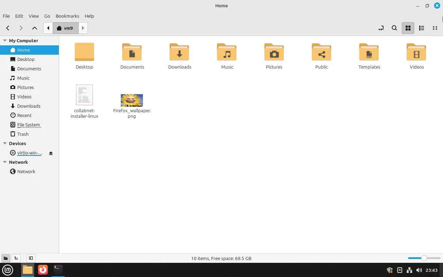Show tree view in the sidebar
Image resolution: width=443 pixels, height=277 pixels.
click(16, 258)
